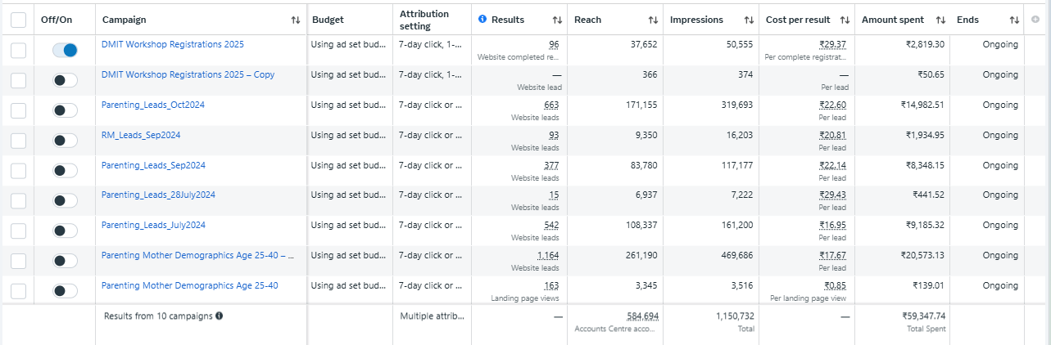Screen dimensions: 1051x345
Task: Turn off DMIT Workshop Registrations 2025 toggle
Action: pyautogui.click(x=65, y=50)
